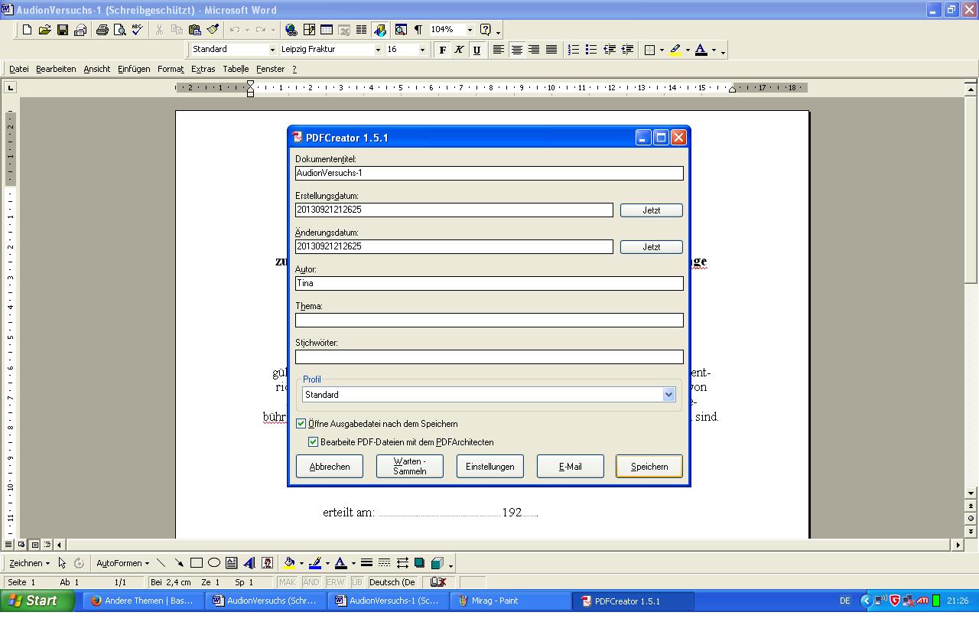This screenshot has height=635, width=979.
Task: Toggle ÜB overwrite mode in status bar
Action: (356, 582)
